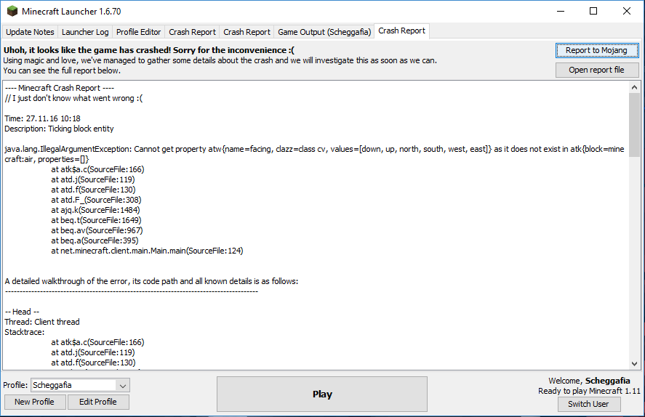Open the Update Notes tab
Viewport: 645px width, 417px height.
(30, 32)
